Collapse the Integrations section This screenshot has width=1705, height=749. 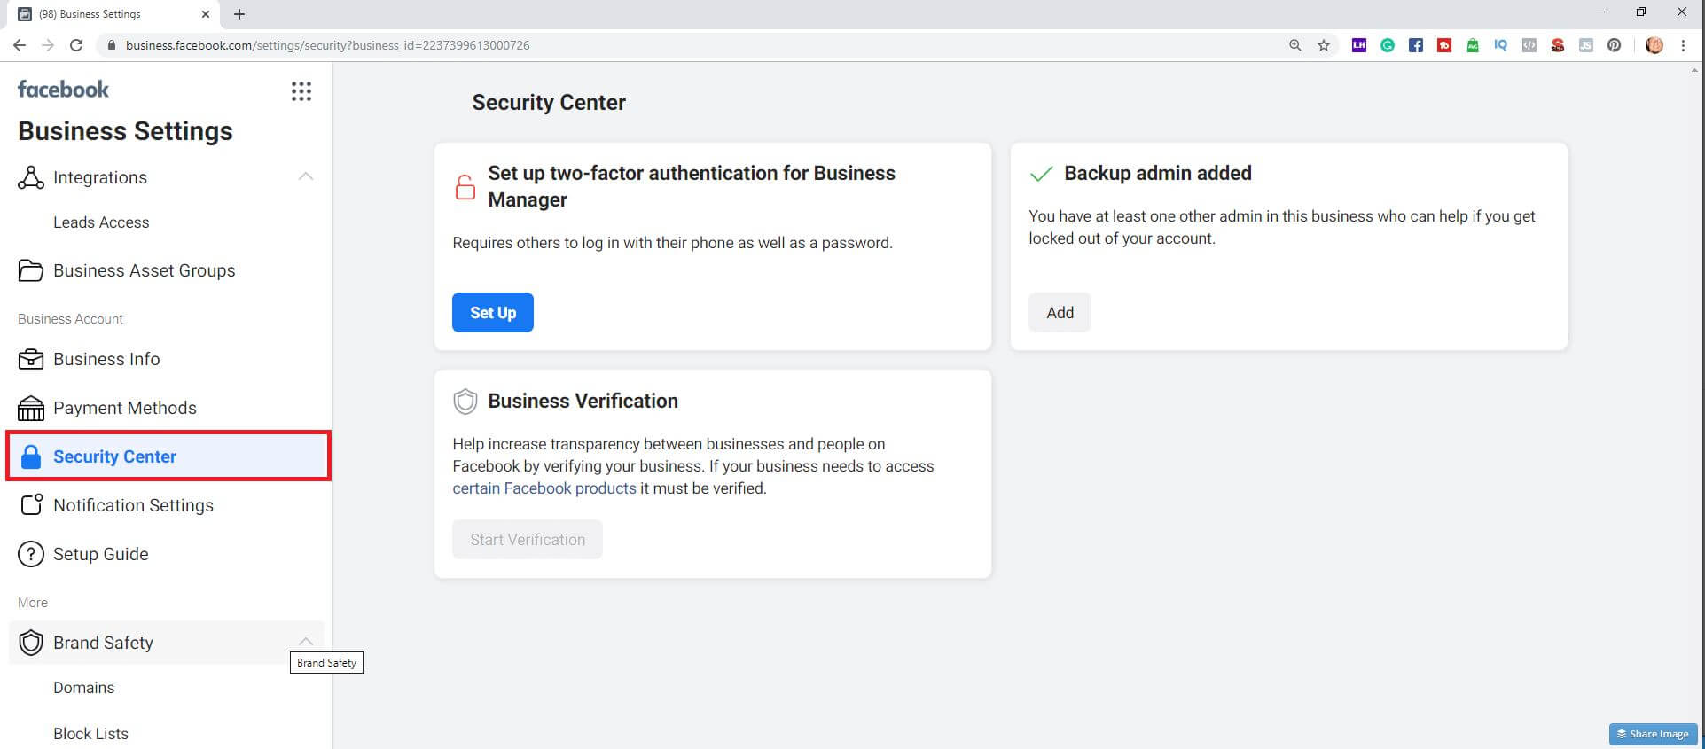point(306,176)
